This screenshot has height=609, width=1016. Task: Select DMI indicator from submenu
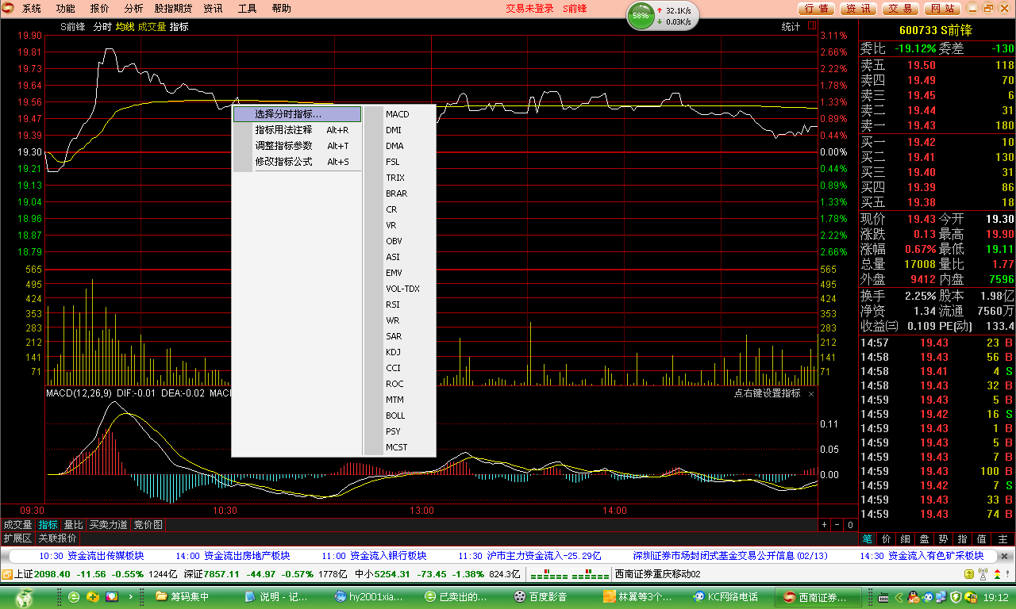click(x=399, y=130)
